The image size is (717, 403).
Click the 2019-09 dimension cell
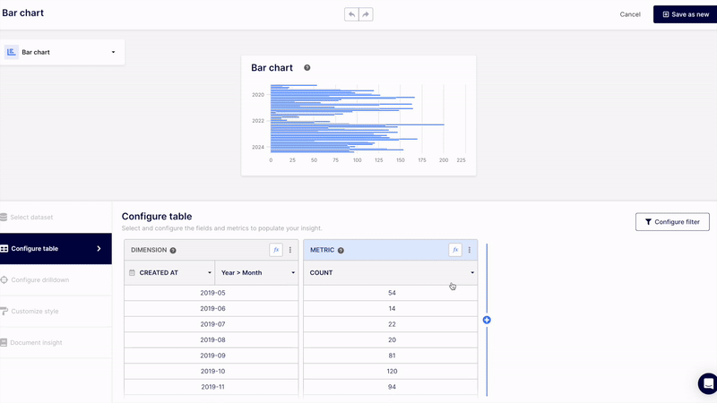point(212,356)
